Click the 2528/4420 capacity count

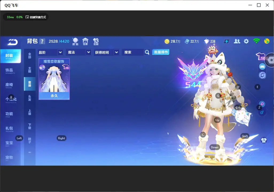(59, 41)
